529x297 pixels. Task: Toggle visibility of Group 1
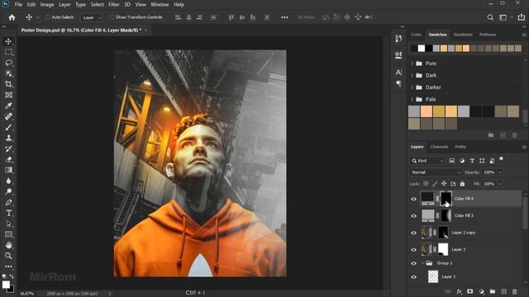413,263
